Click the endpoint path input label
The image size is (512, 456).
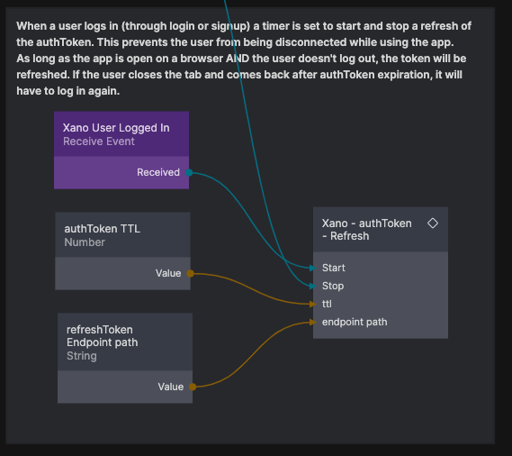pyautogui.click(x=355, y=323)
